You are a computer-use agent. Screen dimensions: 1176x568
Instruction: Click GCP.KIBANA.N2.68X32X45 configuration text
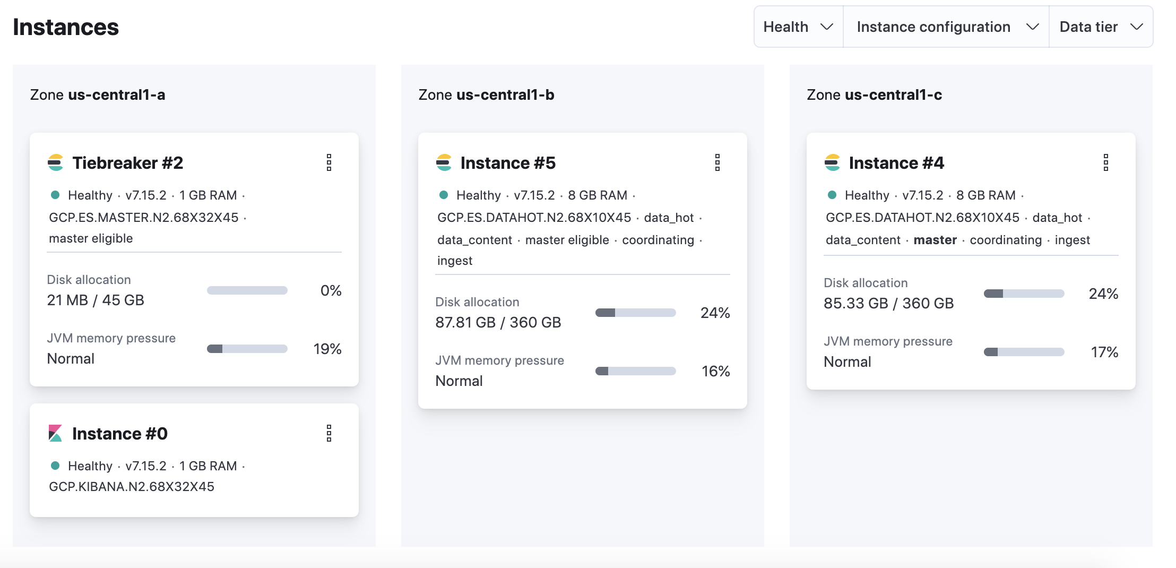(132, 486)
